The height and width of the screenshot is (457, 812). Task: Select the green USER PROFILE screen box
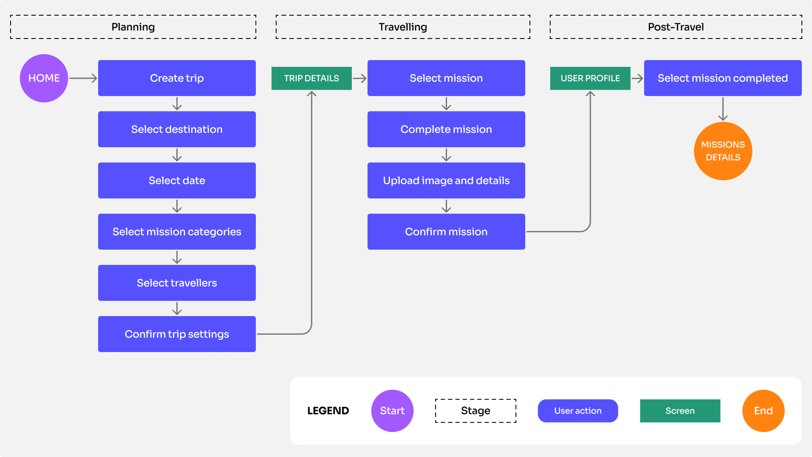click(x=590, y=78)
